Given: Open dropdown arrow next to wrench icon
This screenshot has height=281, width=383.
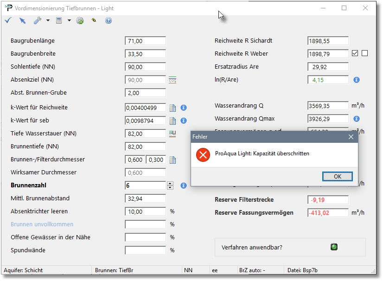Looking at the screenshot, I should (x=48, y=20).
